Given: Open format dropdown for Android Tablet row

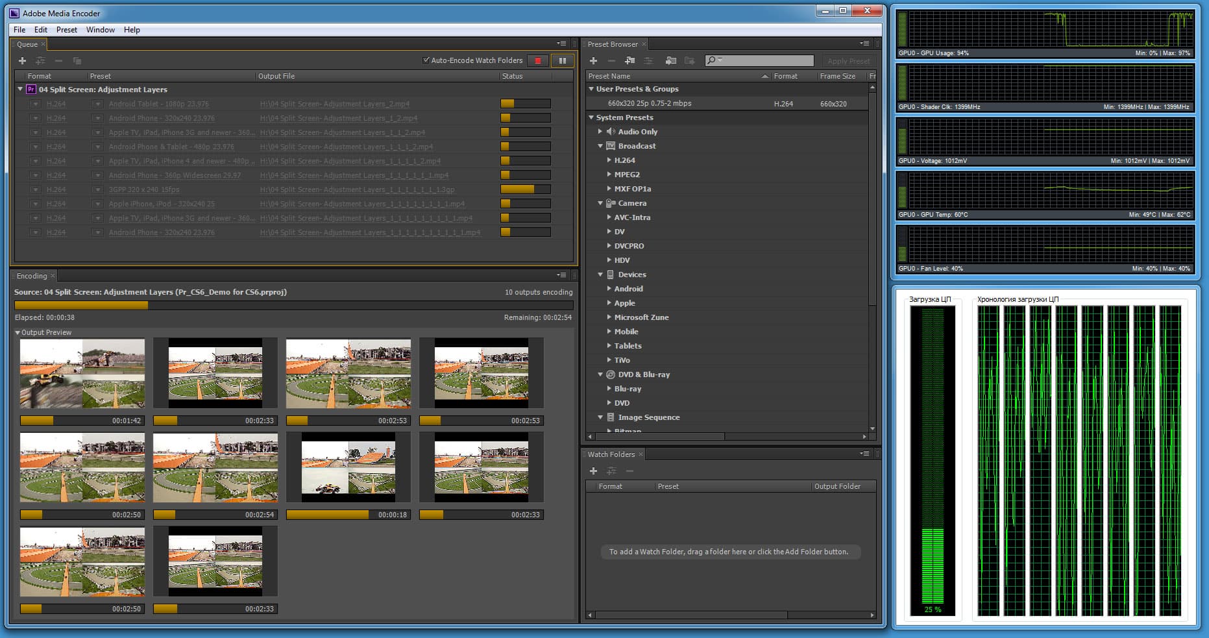Looking at the screenshot, I should point(35,104).
